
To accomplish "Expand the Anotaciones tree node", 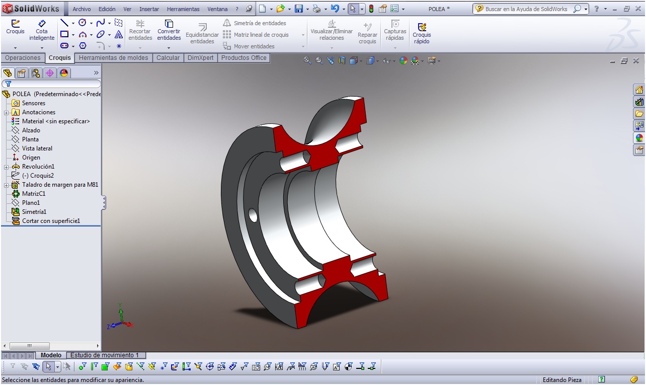I will pos(6,112).
